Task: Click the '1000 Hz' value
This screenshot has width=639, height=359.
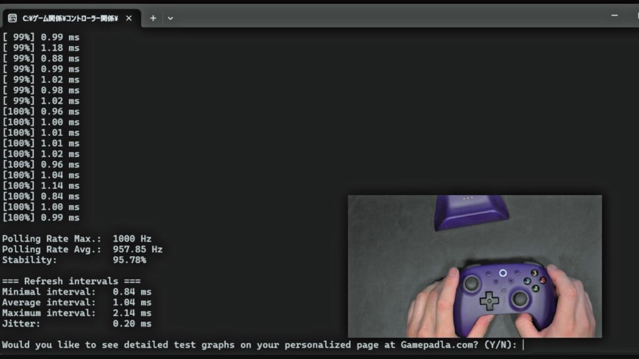Action: 132,239
